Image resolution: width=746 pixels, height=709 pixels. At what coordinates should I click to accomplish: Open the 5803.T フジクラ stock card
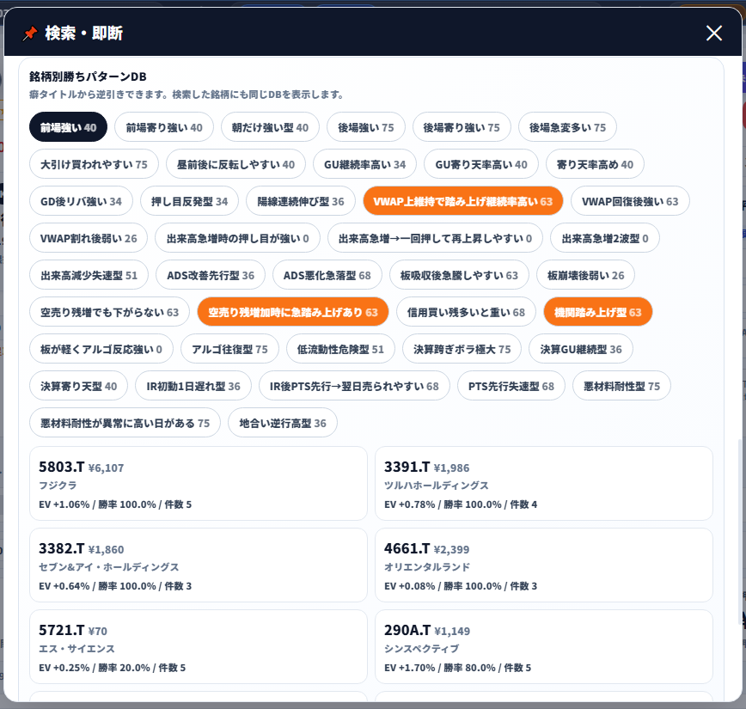tap(198, 483)
